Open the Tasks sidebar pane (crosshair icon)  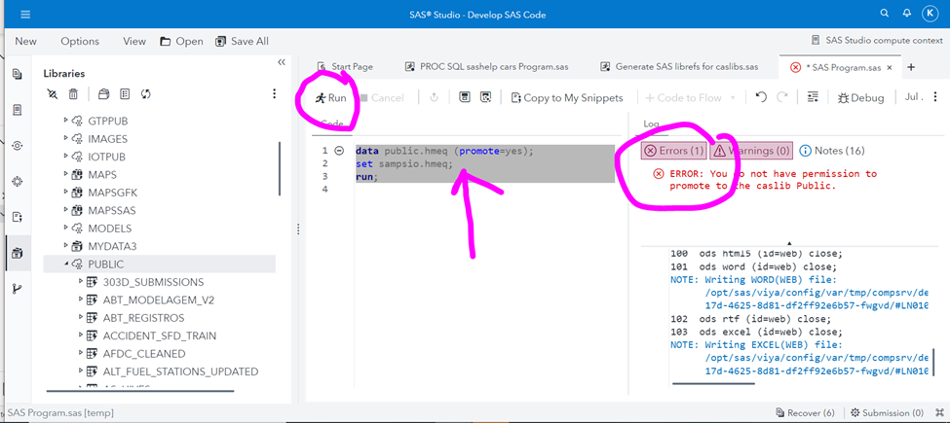coord(17,181)
